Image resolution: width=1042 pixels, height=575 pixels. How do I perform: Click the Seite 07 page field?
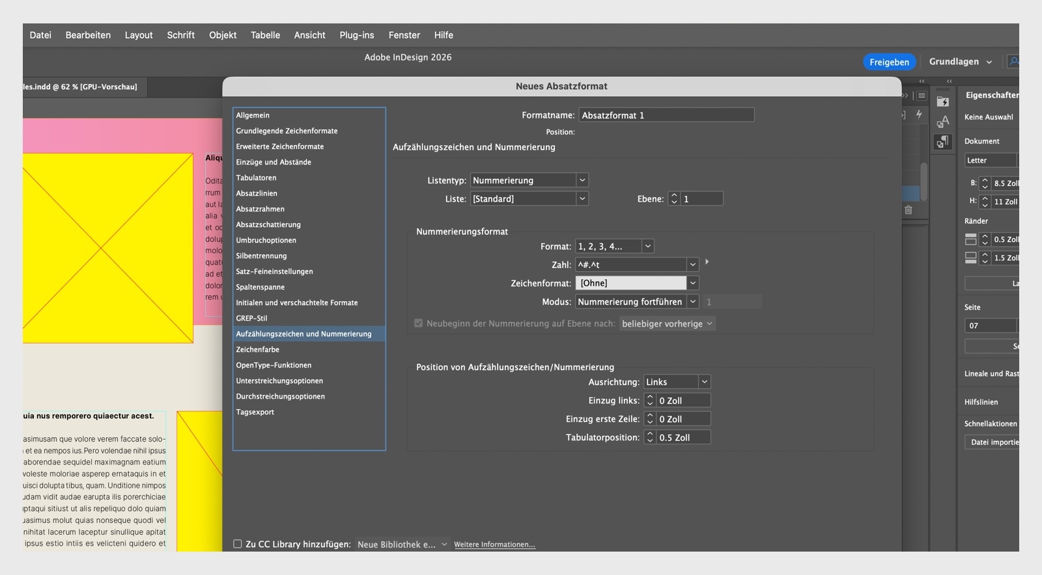(991, 325)
